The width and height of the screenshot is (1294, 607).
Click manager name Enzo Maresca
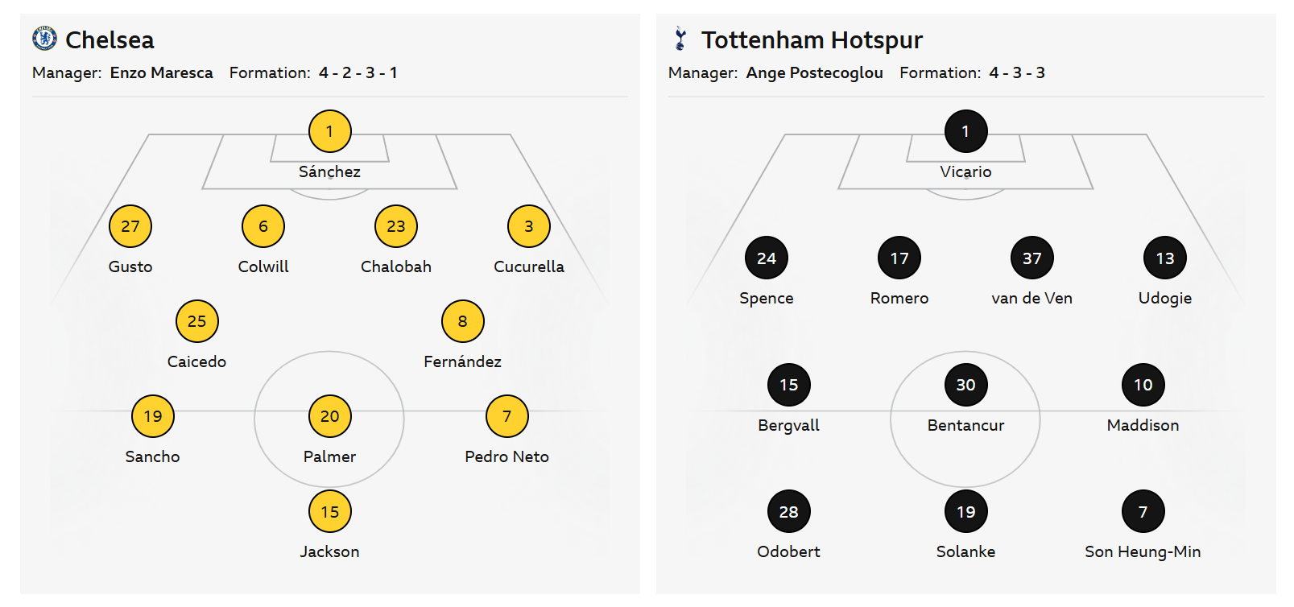[161, 72]
